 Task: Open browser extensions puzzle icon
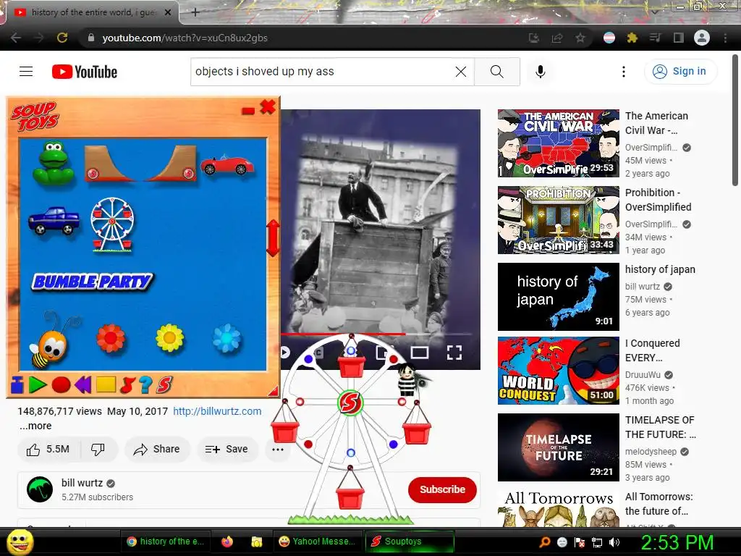632,38
